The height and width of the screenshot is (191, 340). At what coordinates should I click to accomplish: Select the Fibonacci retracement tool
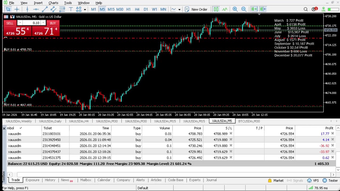click(x=62, y=9)
